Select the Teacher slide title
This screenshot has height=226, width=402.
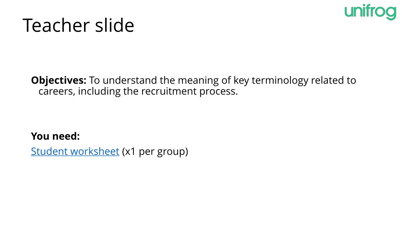[x=79, y=26]
